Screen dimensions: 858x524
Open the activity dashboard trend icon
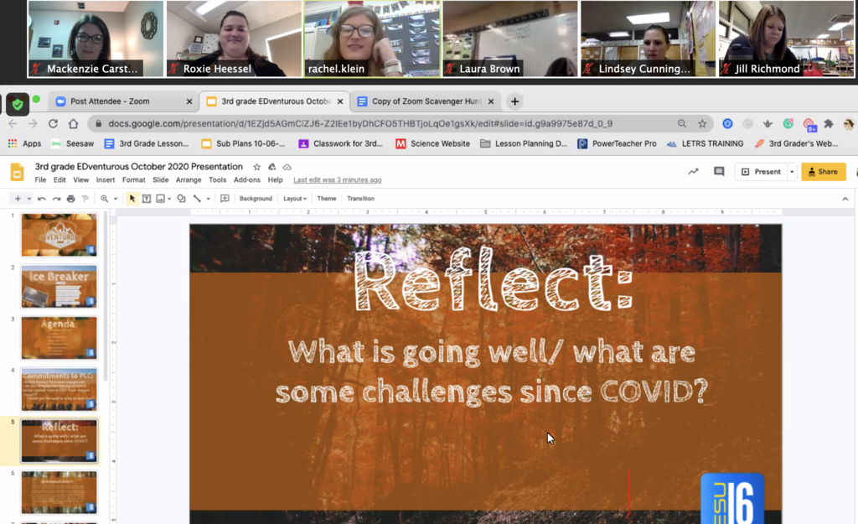click(x=693, y=172)
